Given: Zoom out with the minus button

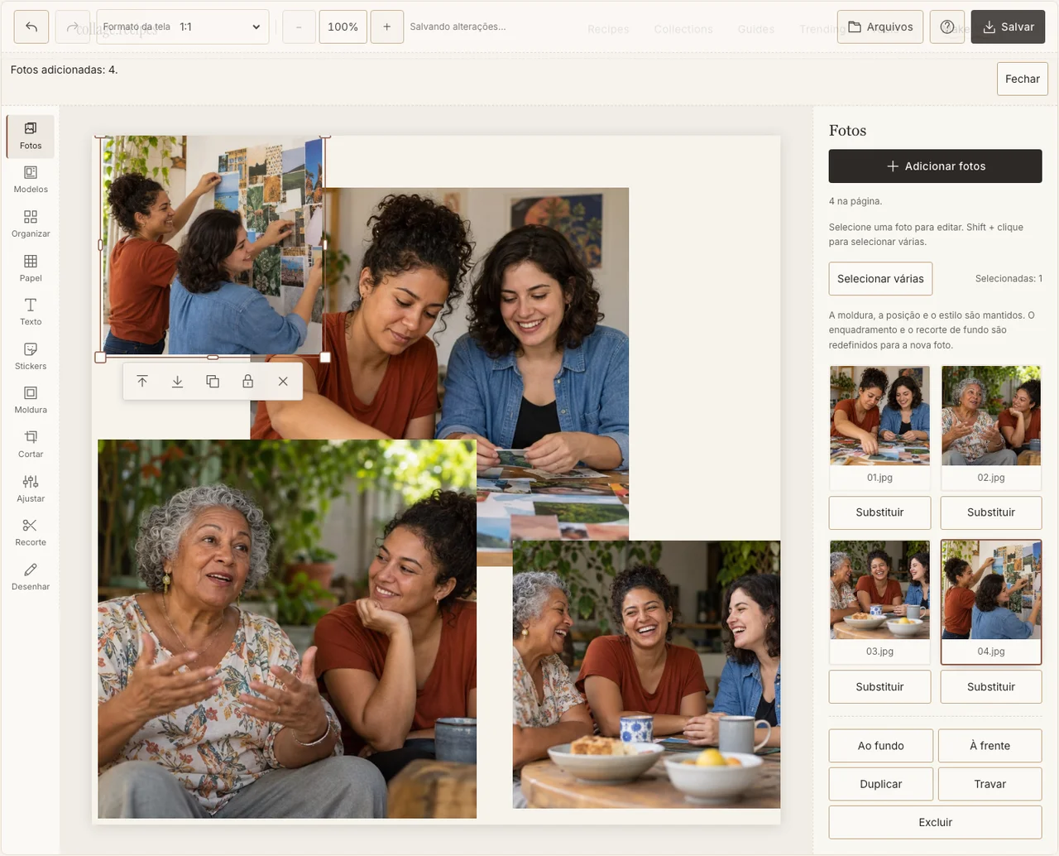Looking at the screenshot, I should (299, 26).
